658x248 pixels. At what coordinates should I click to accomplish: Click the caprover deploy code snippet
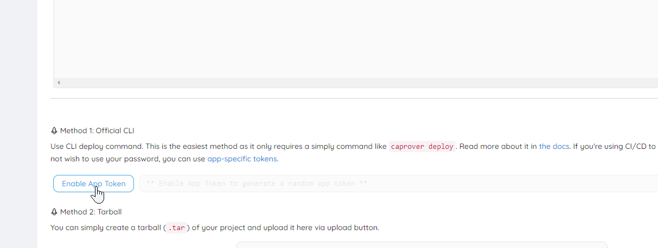[423, 147]
